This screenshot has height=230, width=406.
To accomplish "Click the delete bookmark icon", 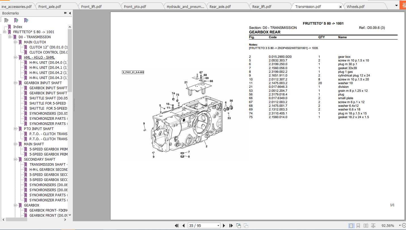I will 6,20.
